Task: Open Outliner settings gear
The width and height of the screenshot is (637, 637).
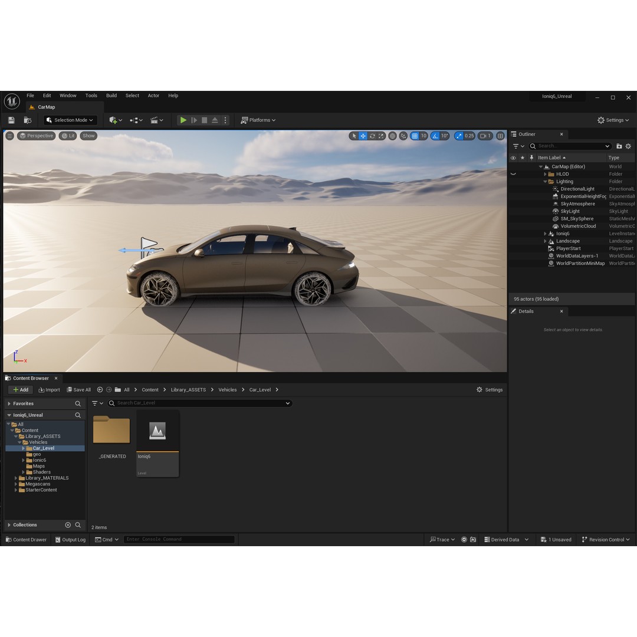Action: pos(629,146)
